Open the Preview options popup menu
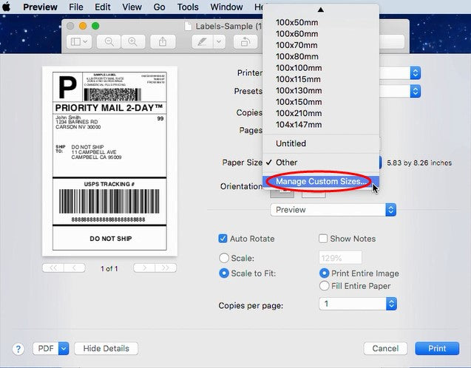The image size is (471, 368). click(333, 210)
